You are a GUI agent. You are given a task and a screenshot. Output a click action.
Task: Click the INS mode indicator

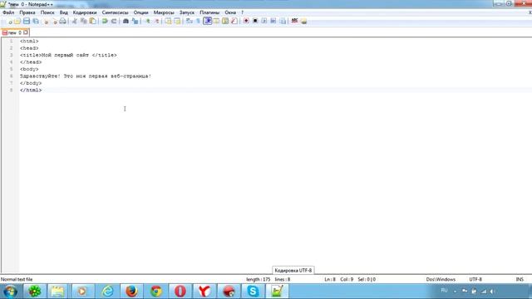(520, 279)
